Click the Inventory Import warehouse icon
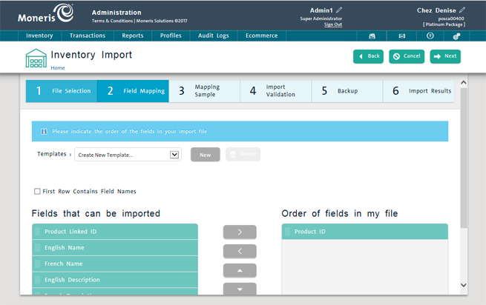Viewport: 486px width, 305px height. pos(36,58)
